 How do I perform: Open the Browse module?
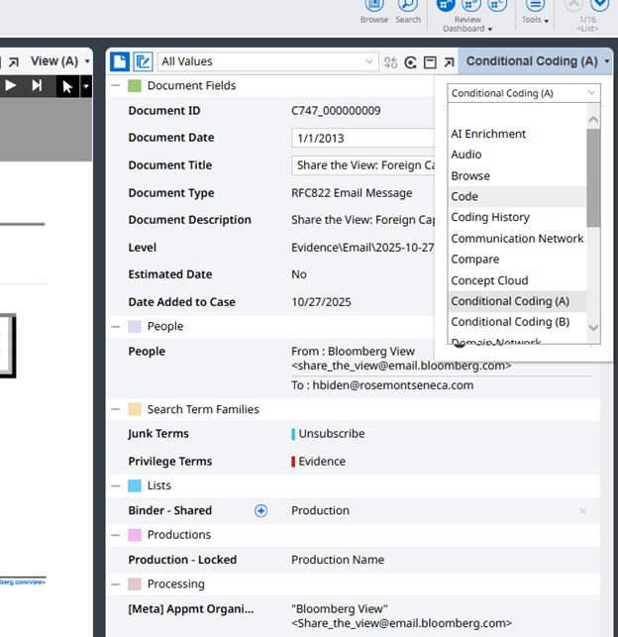point(374,12)
